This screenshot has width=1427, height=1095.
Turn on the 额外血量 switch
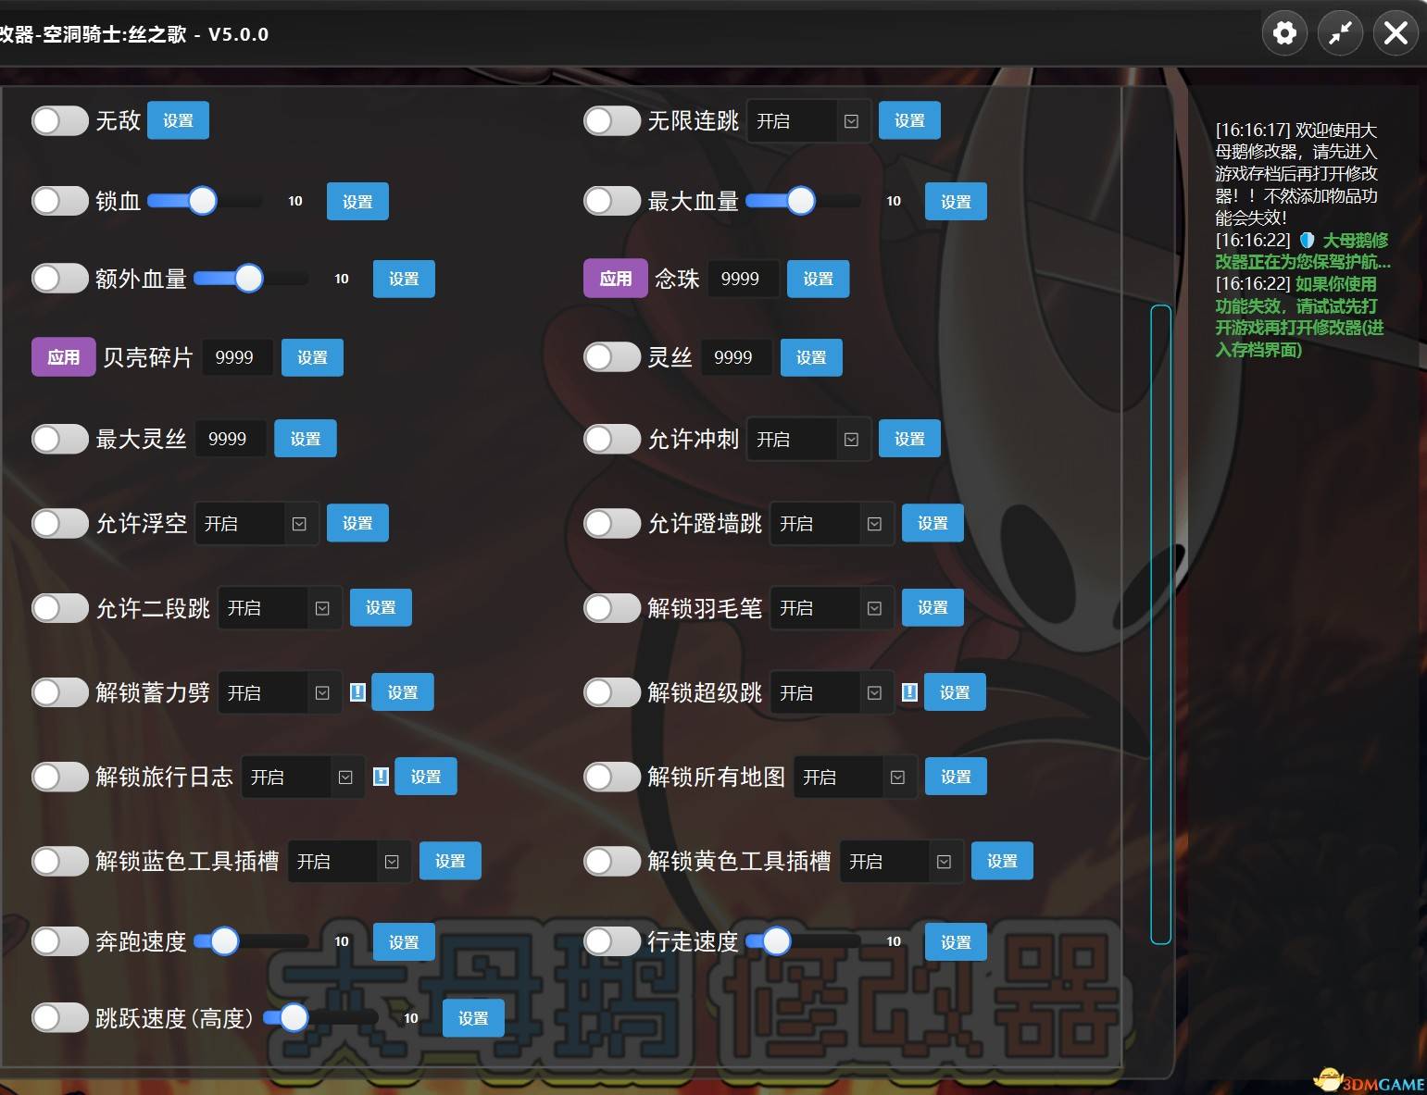[x=60, y=279]
